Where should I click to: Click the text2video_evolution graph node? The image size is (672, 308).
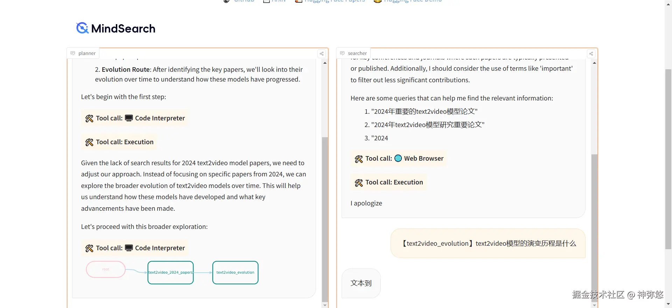tap(235, 272)
